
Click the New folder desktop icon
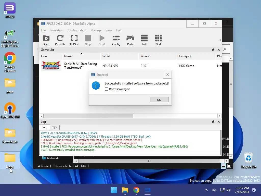point(10,136)
